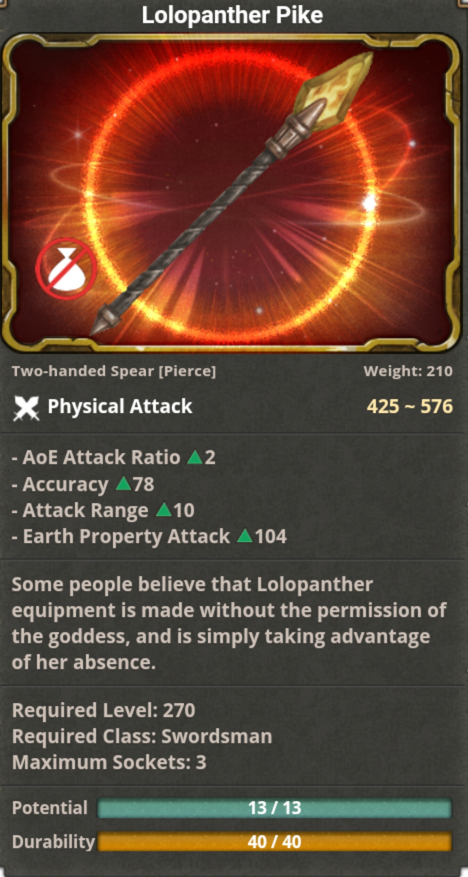Screen dimensions: 468x877
Task: Click the Two-handed Spear [Pierce] label
Action: [x=114, y=371]
